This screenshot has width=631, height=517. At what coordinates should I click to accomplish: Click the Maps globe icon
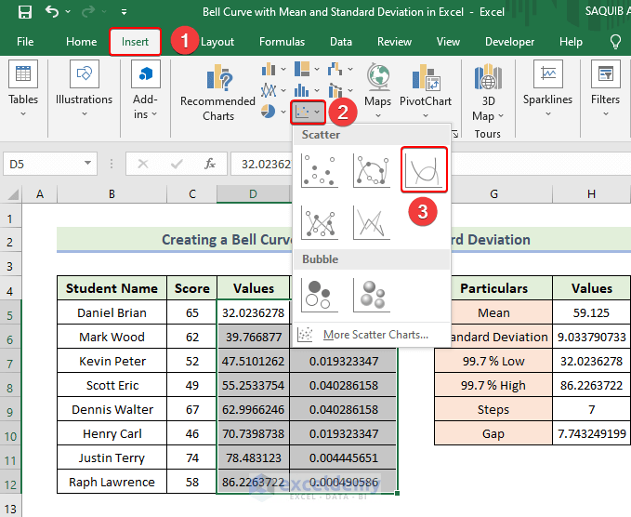[x=378, y=77]
